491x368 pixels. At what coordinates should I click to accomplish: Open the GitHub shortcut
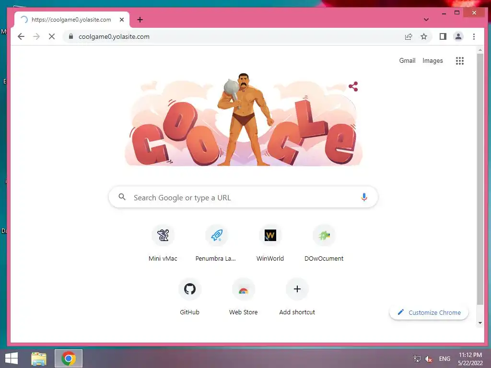[x=189, y=298]
